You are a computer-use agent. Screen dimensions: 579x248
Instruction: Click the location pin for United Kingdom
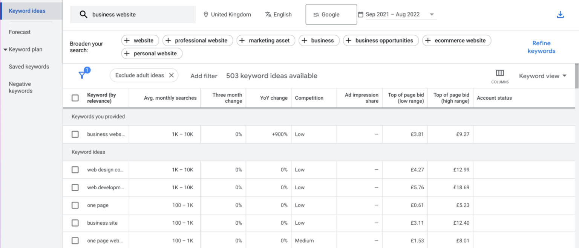point(206,15)
